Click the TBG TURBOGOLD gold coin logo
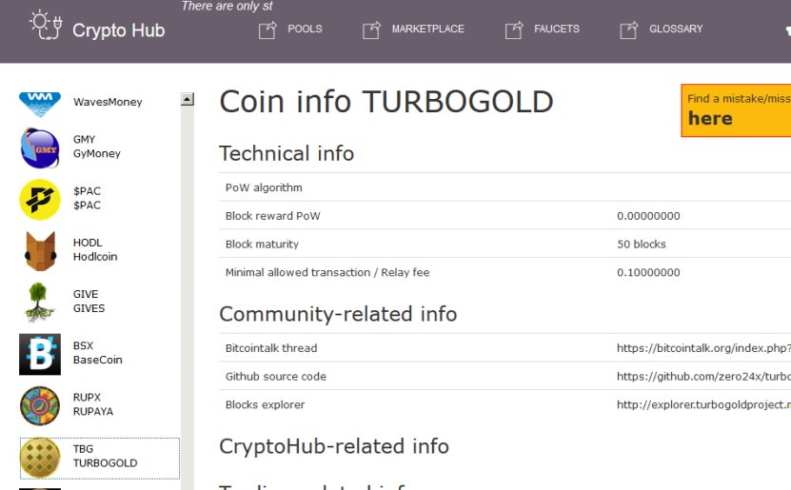Screen dimensions: 791x490 40,458
